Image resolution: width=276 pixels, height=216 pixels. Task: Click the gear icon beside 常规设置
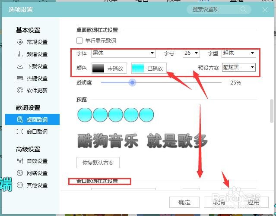coord(20,42)
